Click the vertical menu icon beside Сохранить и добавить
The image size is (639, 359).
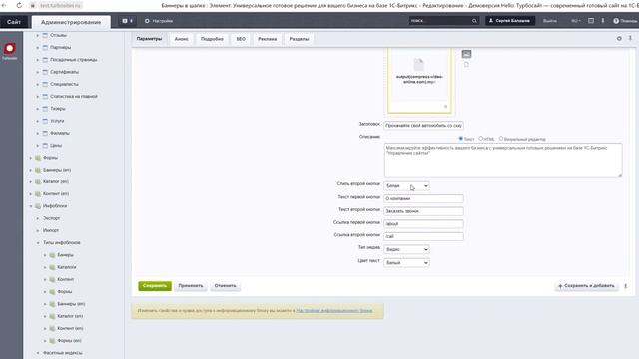(x=626, y=286)
